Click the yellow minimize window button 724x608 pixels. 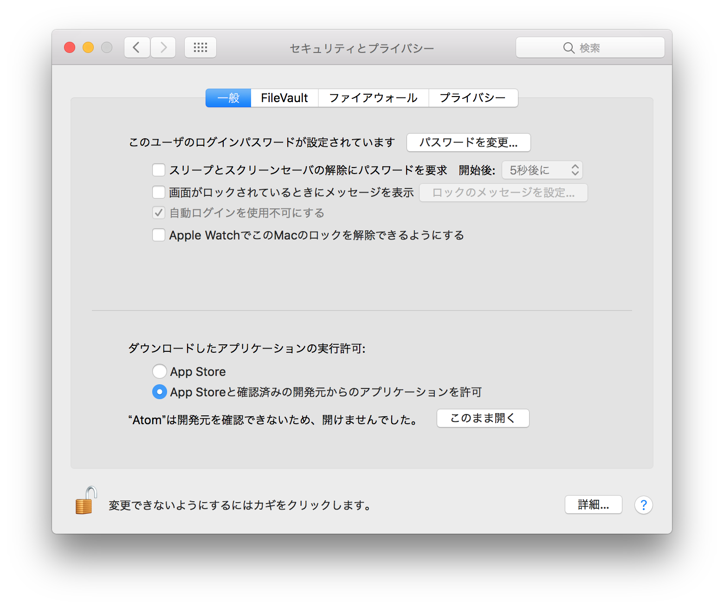click(x=88, y=47)
